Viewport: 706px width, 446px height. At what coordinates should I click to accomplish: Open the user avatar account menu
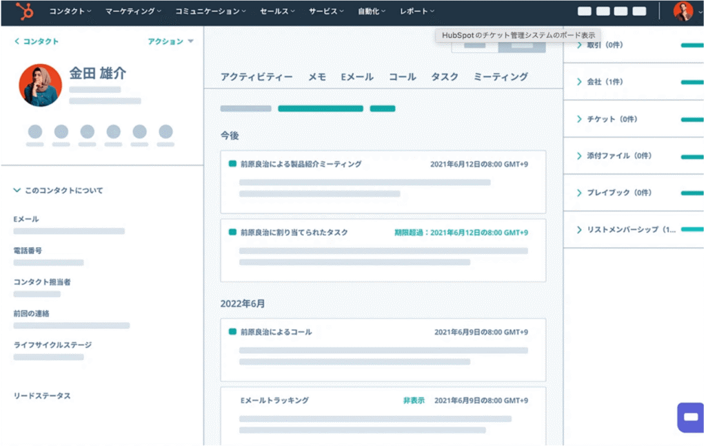(683, 12)
